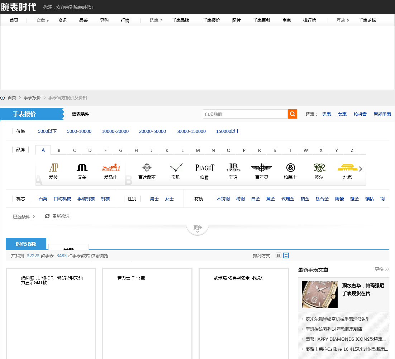Select brand letter tab Z
Viewport: 395px width, 359px height.
352,150
